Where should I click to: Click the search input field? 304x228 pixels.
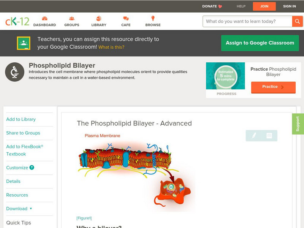247,21
